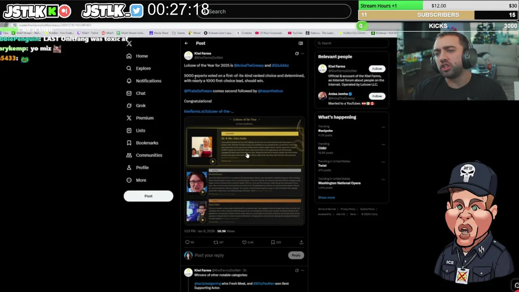Open the More sidebar menu

coord(136,180)
